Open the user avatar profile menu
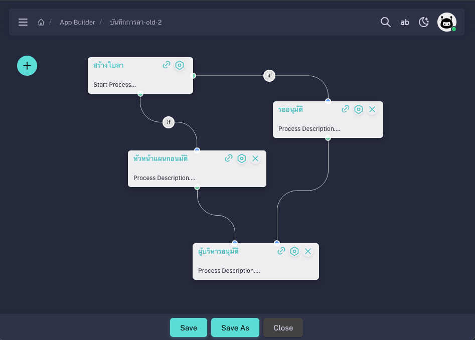This screenshot has width=475, height=340. tap(446, 22)
